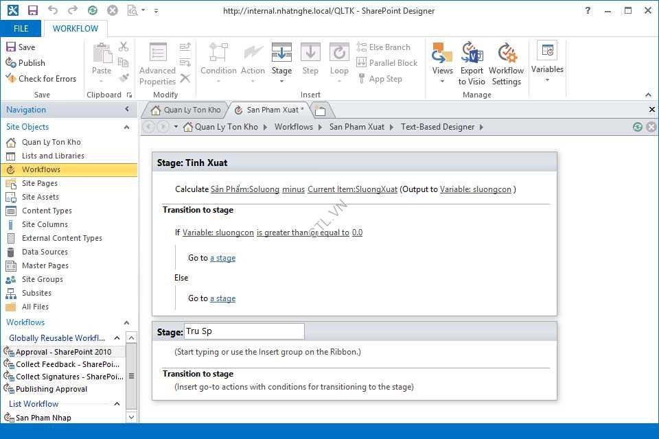Click the first 'a stage' link under If
The height and width of the screenshot is (439, 659).
tap(222, 258)
